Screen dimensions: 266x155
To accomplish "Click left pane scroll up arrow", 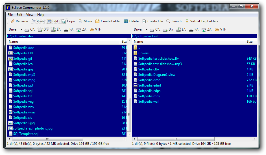I will pos(129,41).
